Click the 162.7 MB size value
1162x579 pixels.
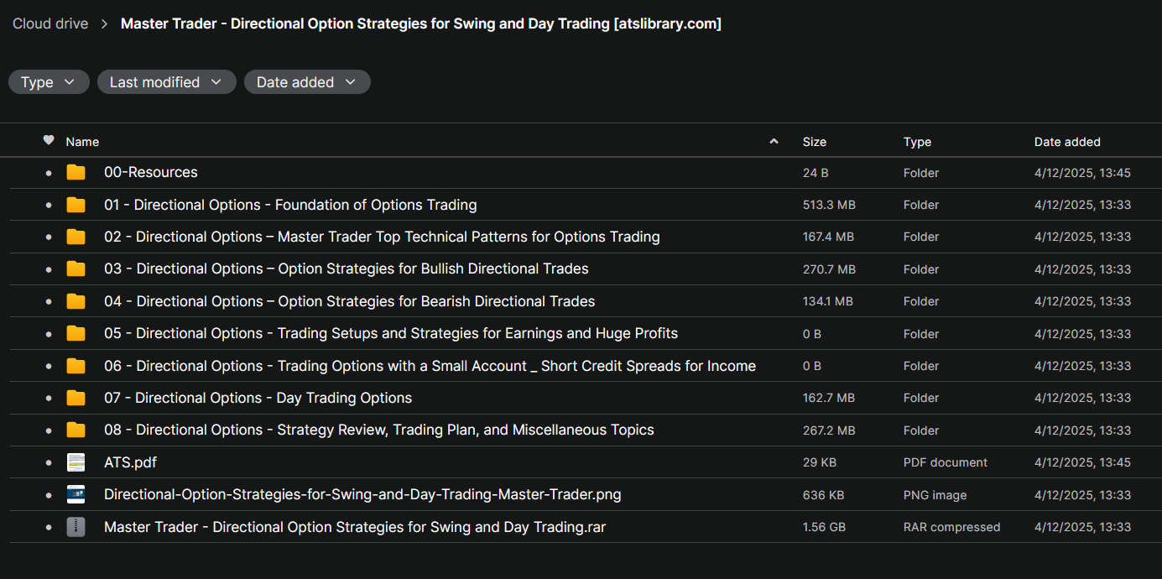829,398
